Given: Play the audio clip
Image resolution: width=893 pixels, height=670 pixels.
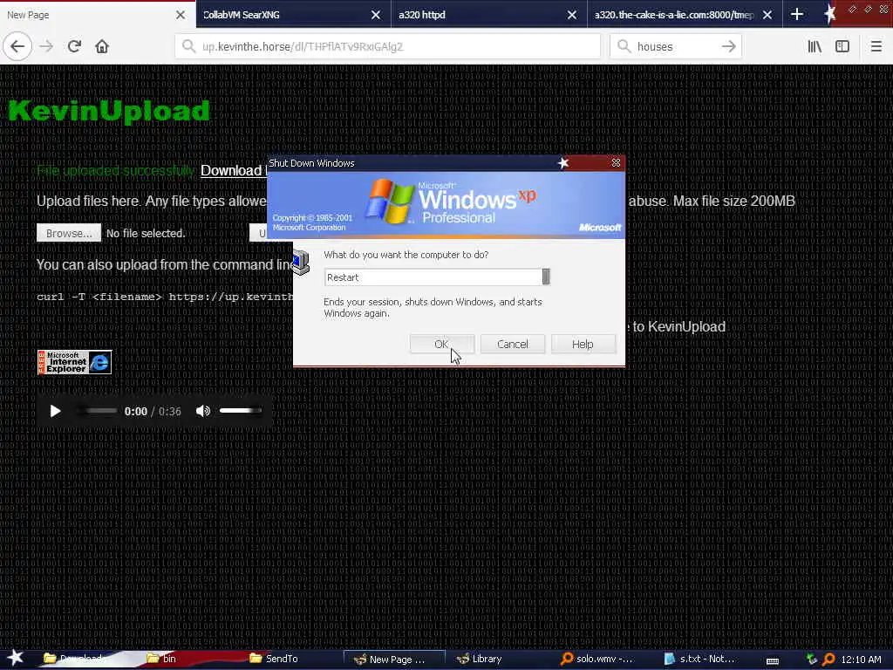Looking at the screenshot, I should click(x=55, y=411).
